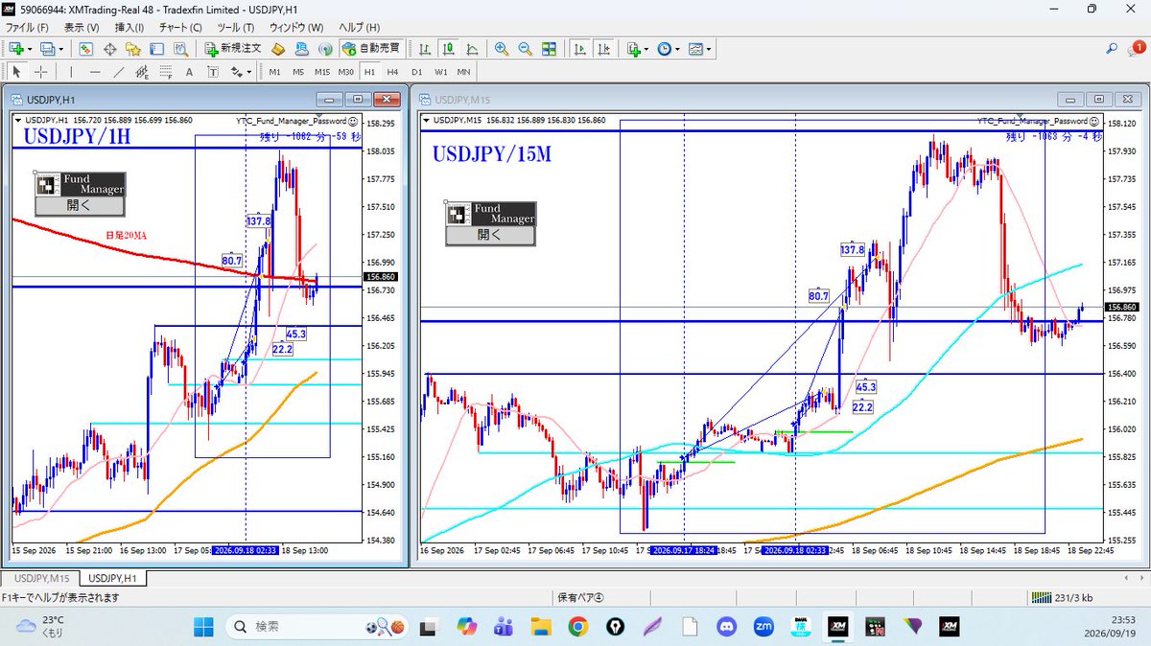Open the weather widget 23°C
This screenshot has height=646, width=1151.
coord(40,627)
